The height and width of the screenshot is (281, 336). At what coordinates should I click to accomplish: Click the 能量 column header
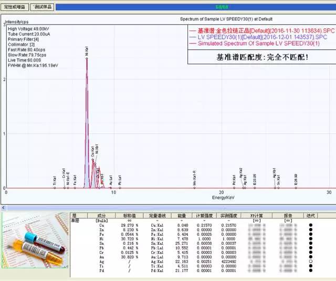click(x=182, y=215)
